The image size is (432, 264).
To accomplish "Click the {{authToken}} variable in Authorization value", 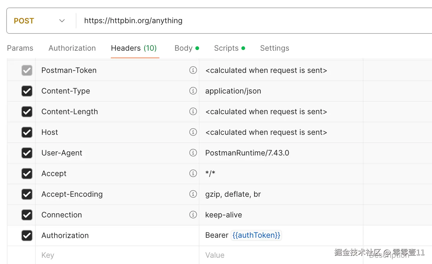I will tap(256, 235).
